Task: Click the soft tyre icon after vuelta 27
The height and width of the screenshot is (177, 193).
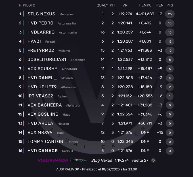Action: 153,160
